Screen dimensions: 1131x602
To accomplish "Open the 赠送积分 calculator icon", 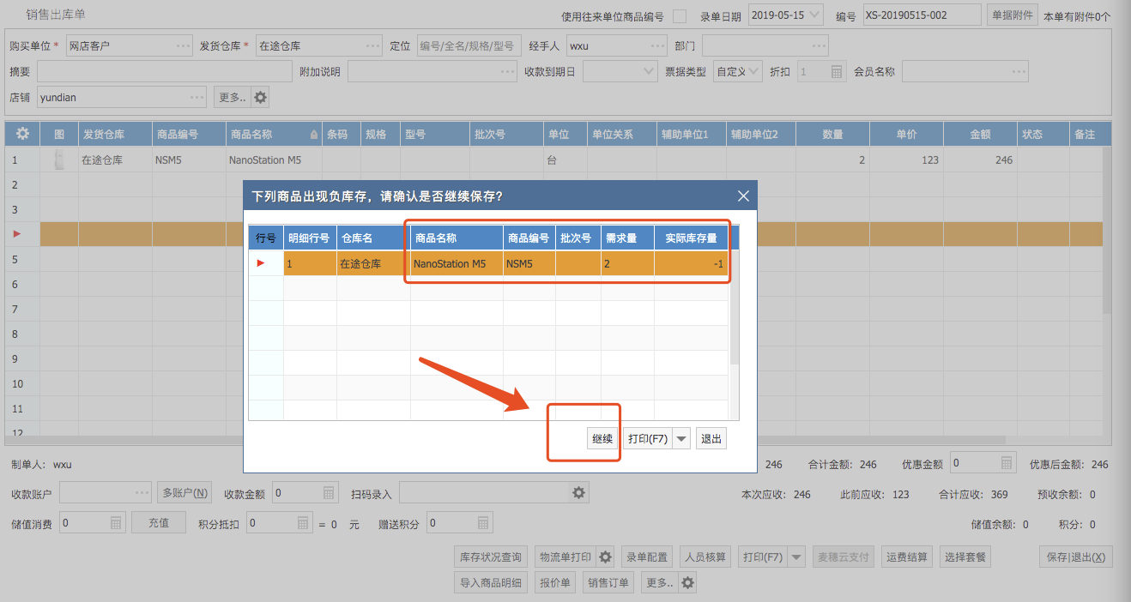I will pos(484,522).
